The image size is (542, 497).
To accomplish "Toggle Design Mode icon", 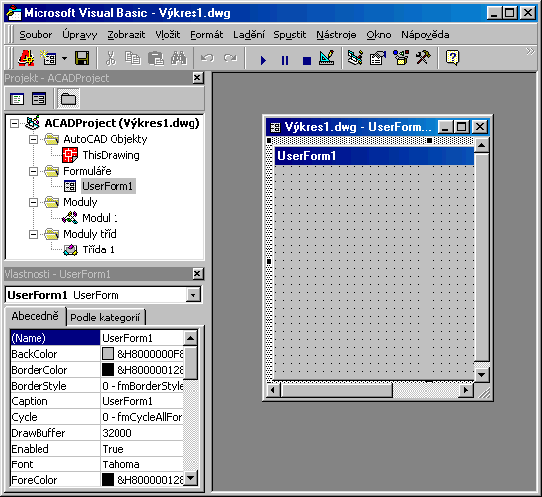I will coord(327,58).
